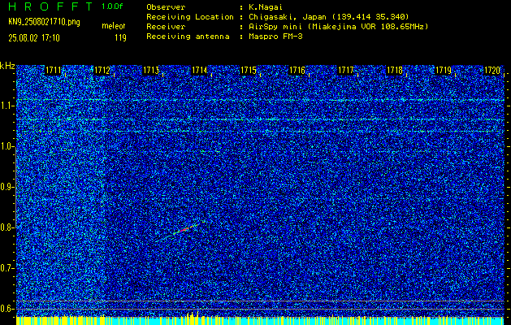The height and width of the screenshot is (325, 511).
Task: Click the 1719 time marker
Action: click(x=444, y=70)
